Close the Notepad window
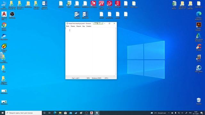Viewport: 205px width, 115px height. click(x=114, y=23)
